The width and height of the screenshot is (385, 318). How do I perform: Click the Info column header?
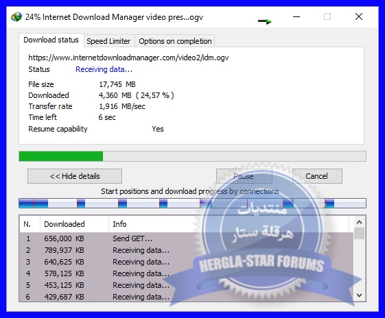click(229, 224)
